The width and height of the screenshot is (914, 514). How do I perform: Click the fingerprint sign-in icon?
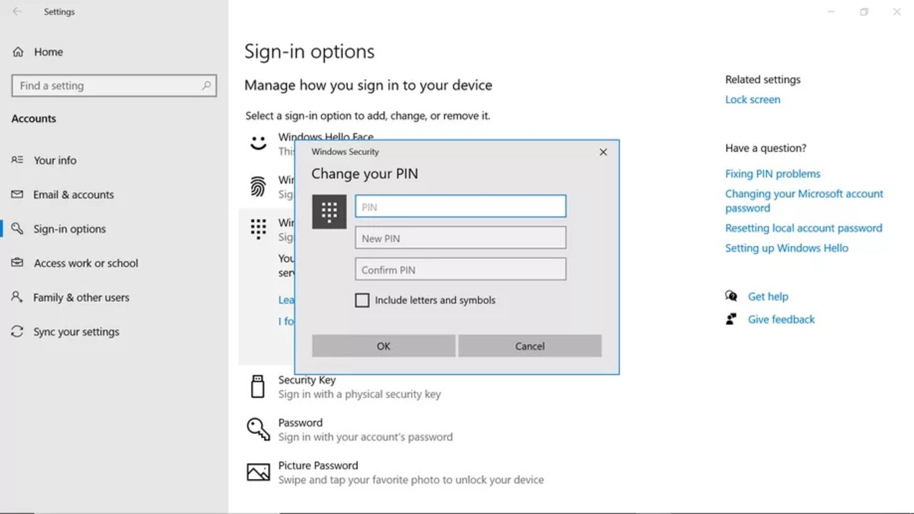[258, 186]
